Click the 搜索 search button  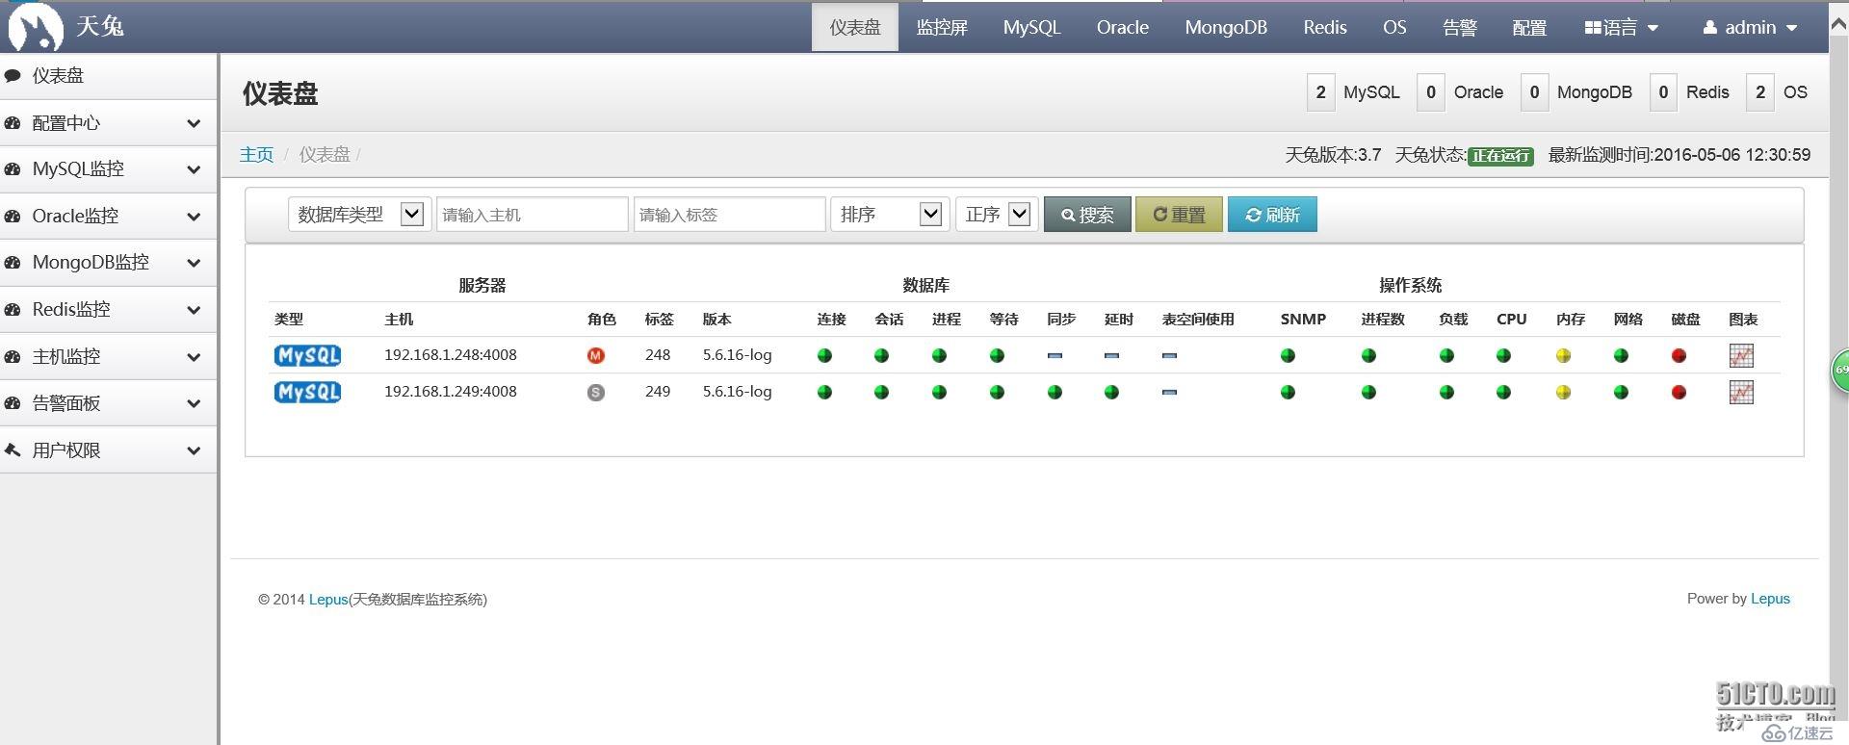tap(1087, 215)
